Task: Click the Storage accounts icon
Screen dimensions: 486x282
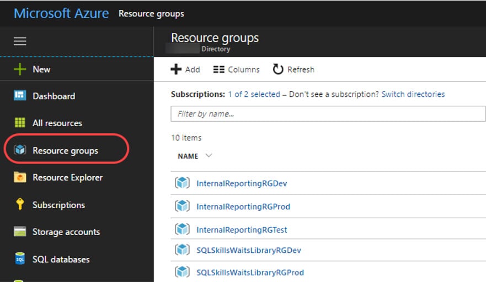Action: (20, 231)
